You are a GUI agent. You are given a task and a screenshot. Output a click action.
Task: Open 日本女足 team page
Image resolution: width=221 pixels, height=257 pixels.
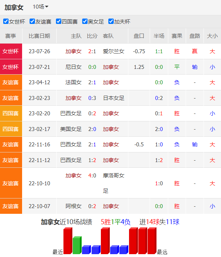(x=113, y=98)
